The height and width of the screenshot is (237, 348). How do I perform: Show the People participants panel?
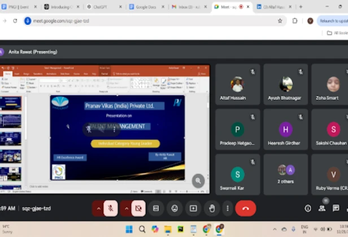click(x=323, y=208)
